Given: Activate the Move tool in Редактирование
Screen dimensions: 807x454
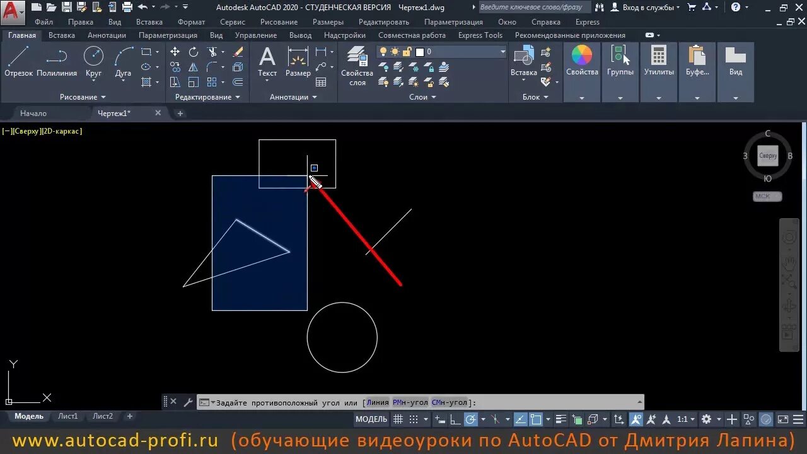Looking at the screenshot, I should point(175,52).
